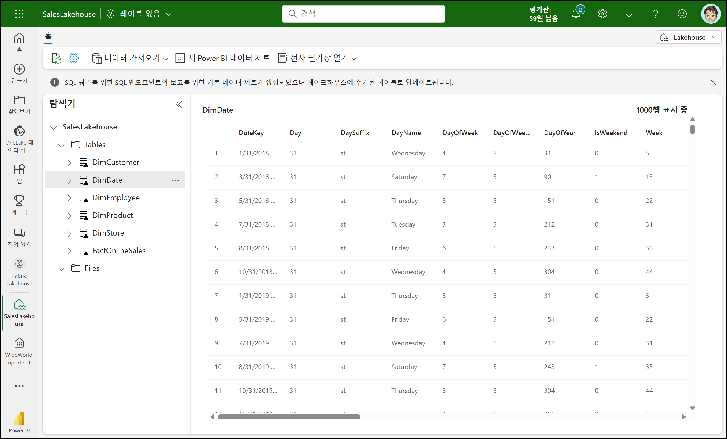Open the notifications bell icon
The height and width of the screenshot is (439, 727).
pos(576,14)
